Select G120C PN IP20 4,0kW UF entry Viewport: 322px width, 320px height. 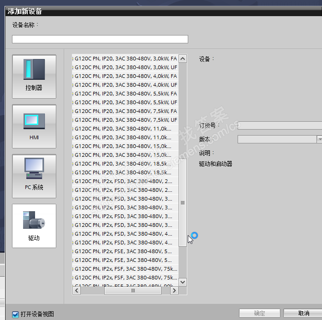pyautogui.click(x=125, y=85)
